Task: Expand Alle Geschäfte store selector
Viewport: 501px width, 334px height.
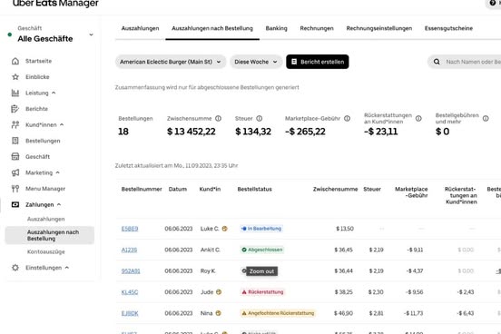Action: [x=91, y=34]
